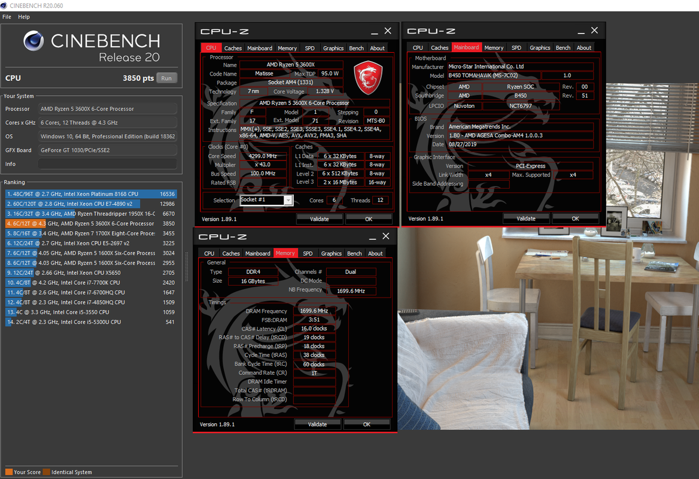The image size is (699, 479).
Task: Select ranking row Intel Core i5-5300U
Action: [x=91, y=322]
